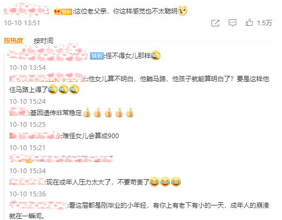Open username before 看这层都是刚毕业的小年轻
The height and width of the screenshot is (220, 282).
[x=38, y=205]
